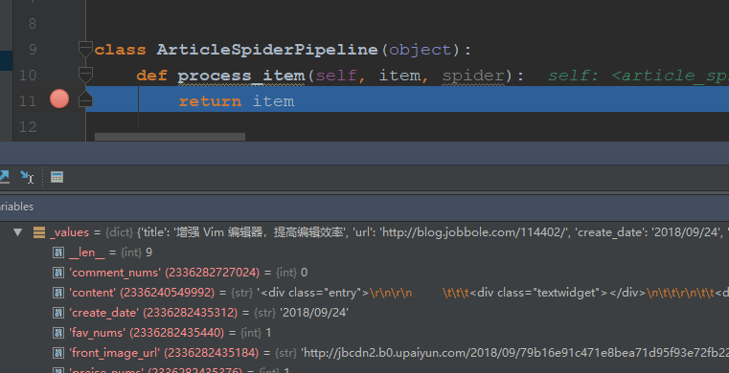Screen dimensions: 729x373
Task: Select the 'content' variable row
Action: [364, 293]
